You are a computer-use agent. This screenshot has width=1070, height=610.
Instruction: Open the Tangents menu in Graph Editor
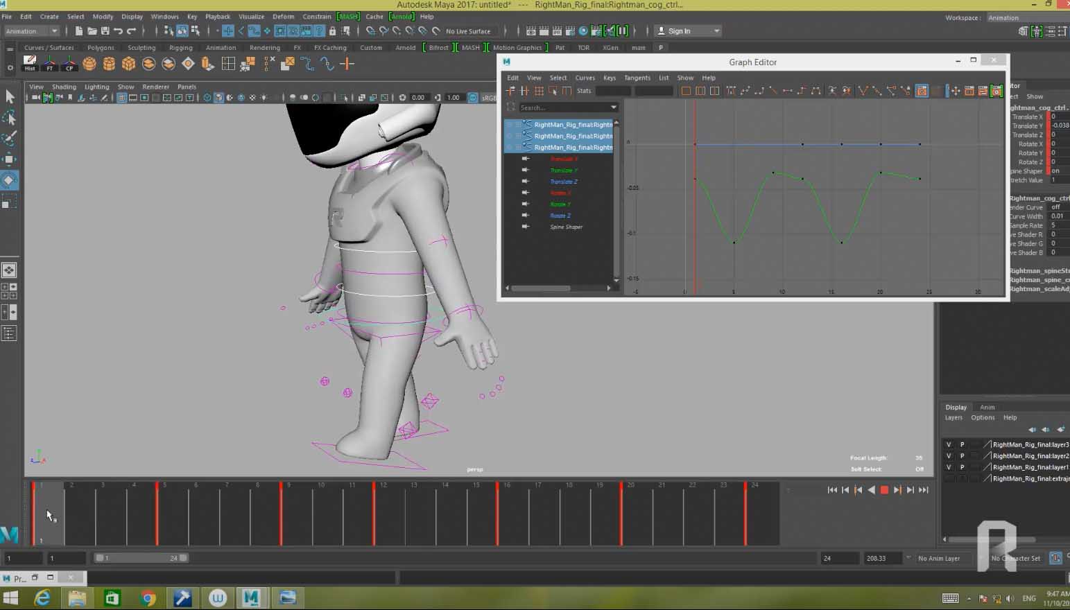tap(637, 78)
